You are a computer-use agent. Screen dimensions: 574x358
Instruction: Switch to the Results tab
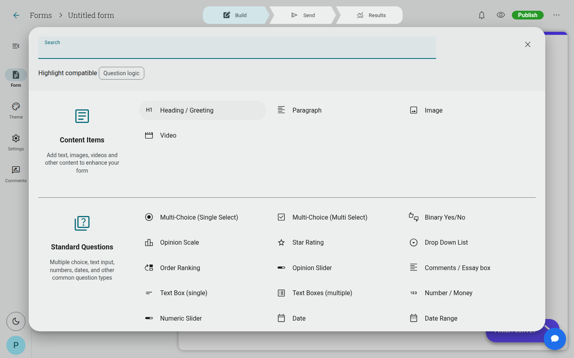[371, 15]
